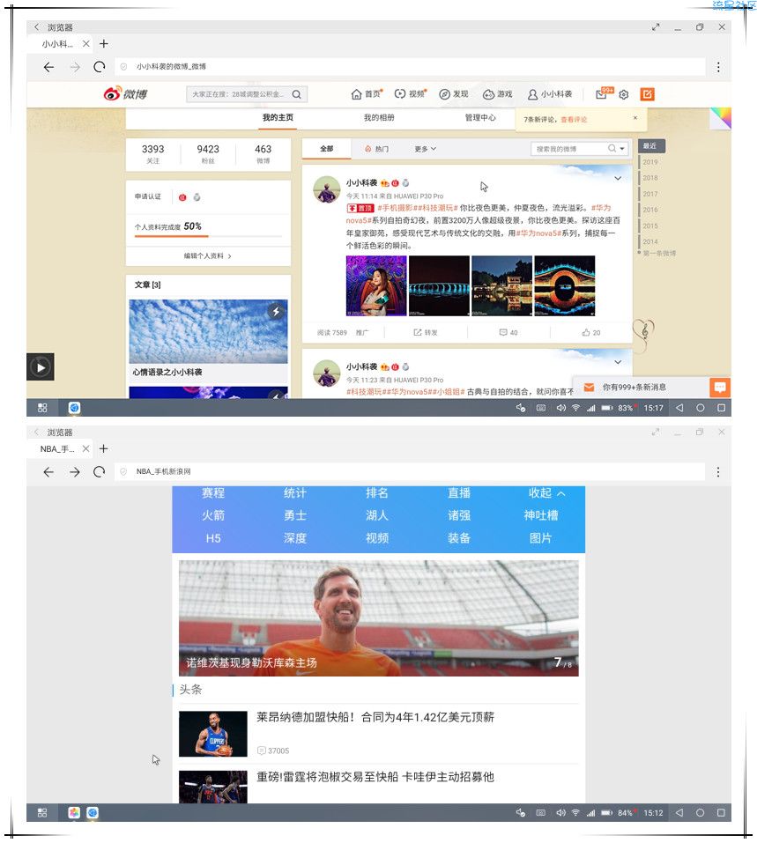Open Weibo settings gear icon
The width and height of the screenshot is (757, 843).
[624, 94]
